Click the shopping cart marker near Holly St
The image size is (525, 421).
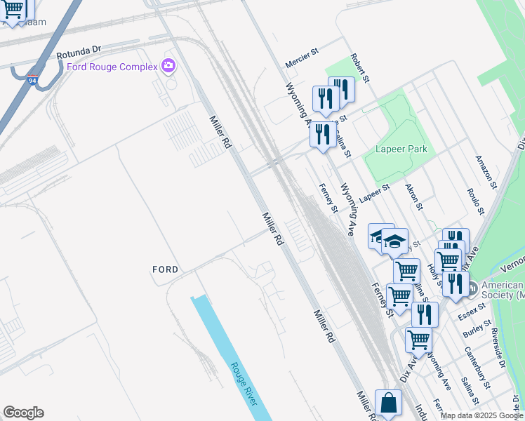(x=448, y=261)
